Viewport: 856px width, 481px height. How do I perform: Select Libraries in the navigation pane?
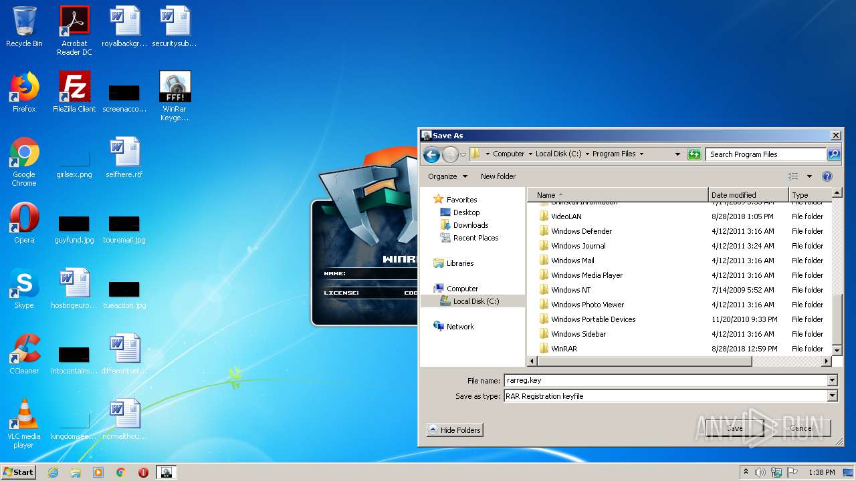click(460, 263)
